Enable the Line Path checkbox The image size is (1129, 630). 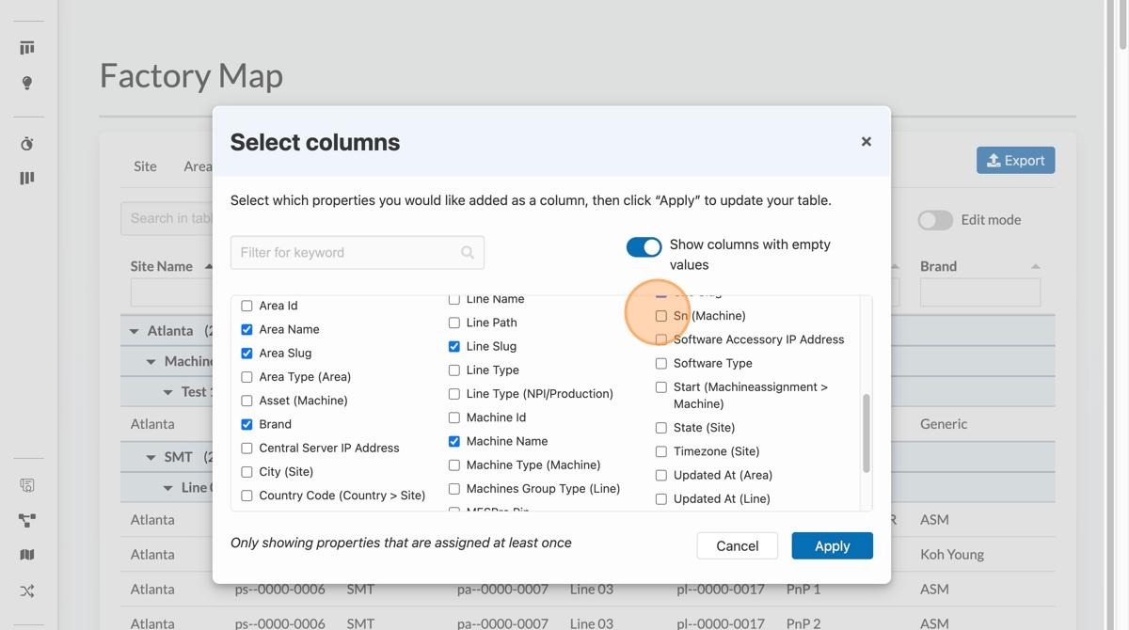[x=453, y=322]
